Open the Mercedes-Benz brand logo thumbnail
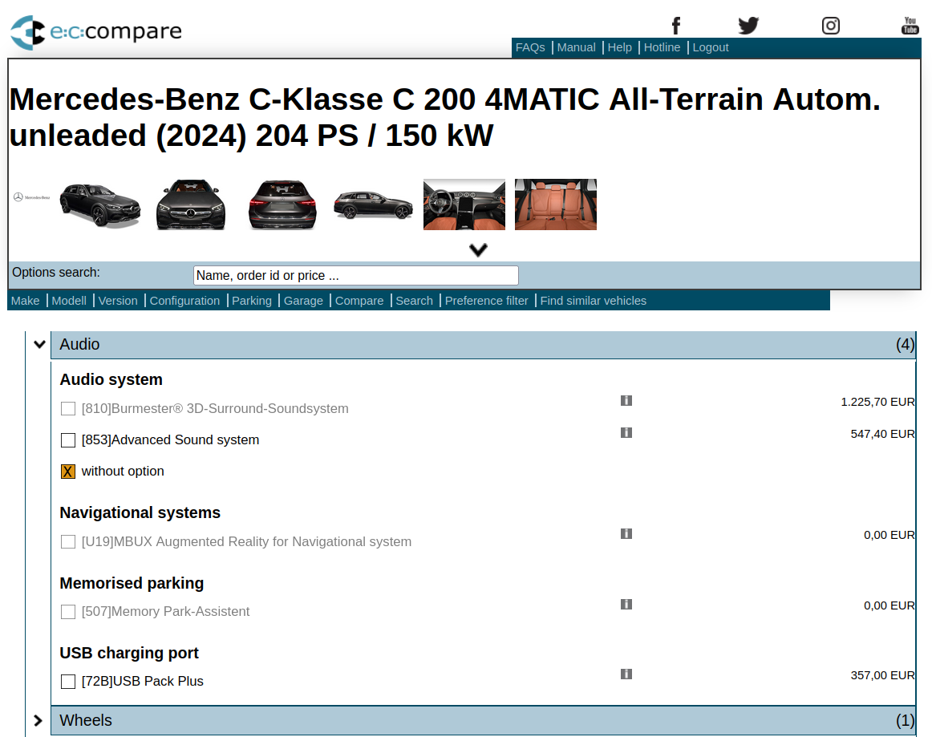This screenshot has width=932, height=737. click(x=32, y=197)
